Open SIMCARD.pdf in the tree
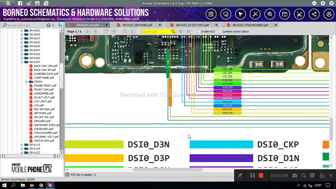This screenshot has height=189, width=336. (x=42, y=121)
